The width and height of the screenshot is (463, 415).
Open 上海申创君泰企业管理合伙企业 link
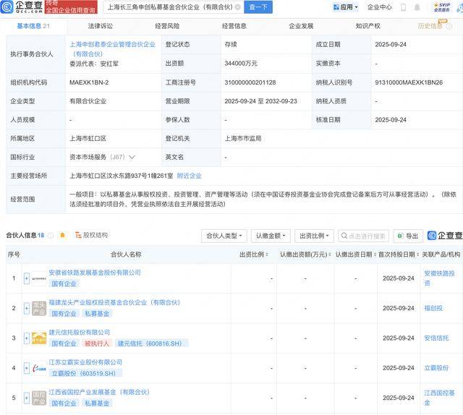tap(112, 49)
